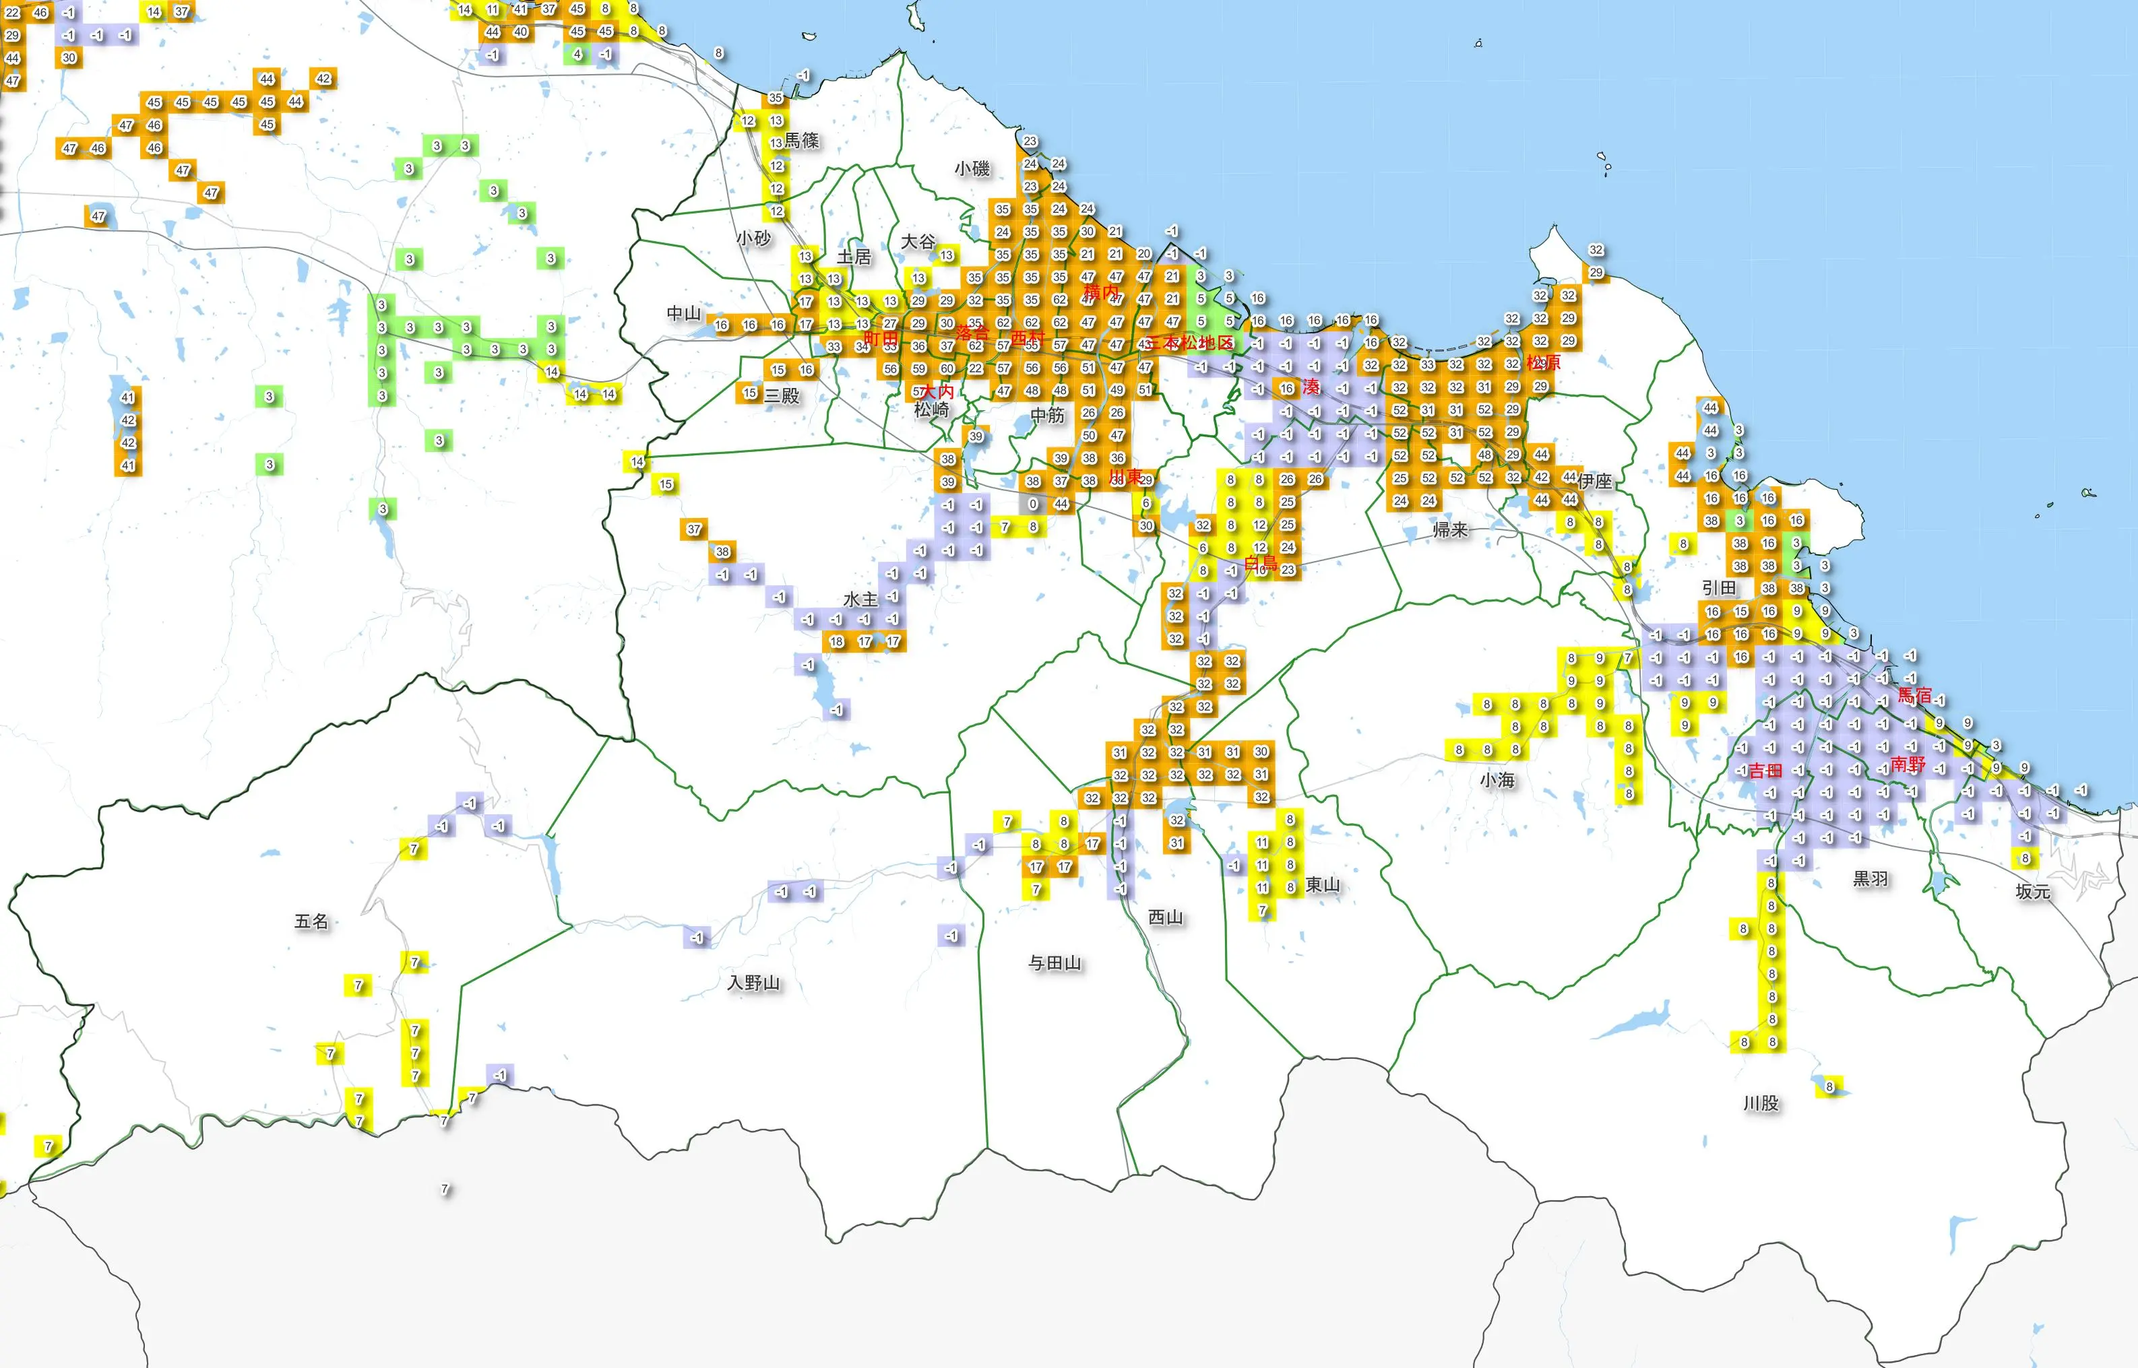Select the red 馬宿 label

point(1914,694)
